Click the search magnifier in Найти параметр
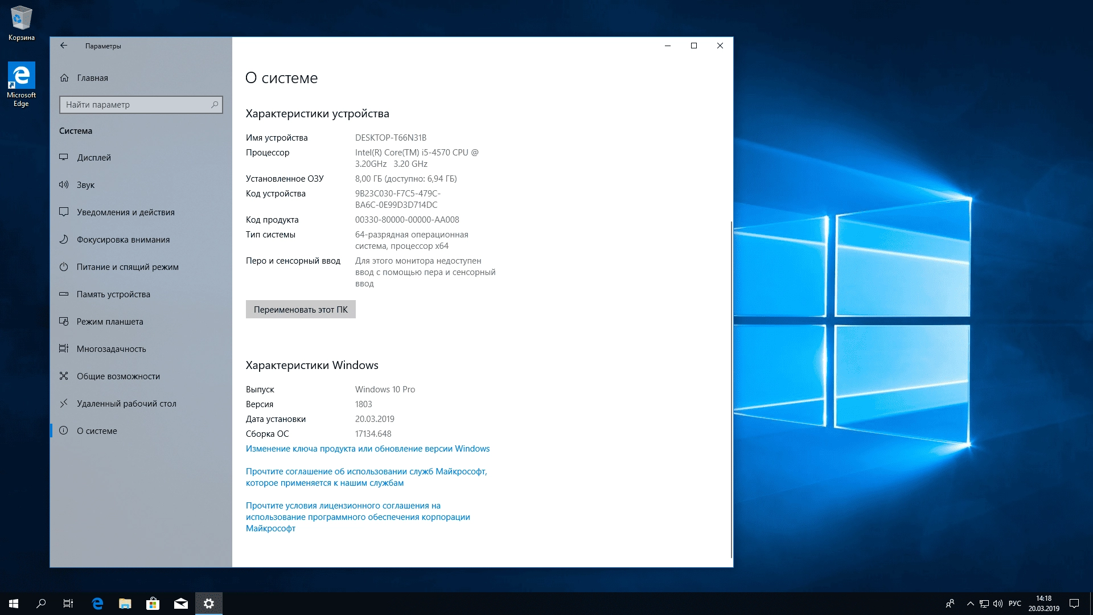Viewport: 1093px width, 615px height. pyautogui.click(x=215, y=105)
